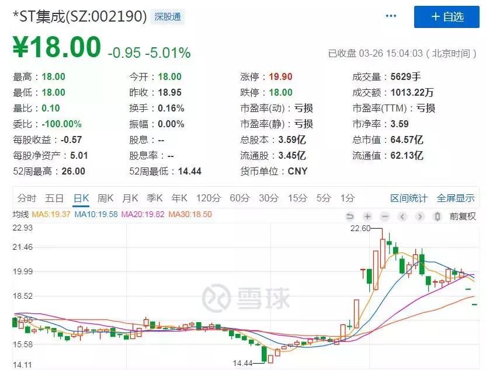Screen dimensions: 486x370
Task: Click the 加自选 watchlist button
Action: (447, 17)
